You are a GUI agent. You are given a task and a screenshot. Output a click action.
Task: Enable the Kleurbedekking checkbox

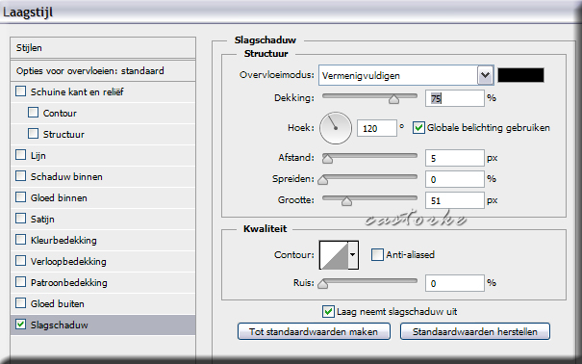coord(21,240)
